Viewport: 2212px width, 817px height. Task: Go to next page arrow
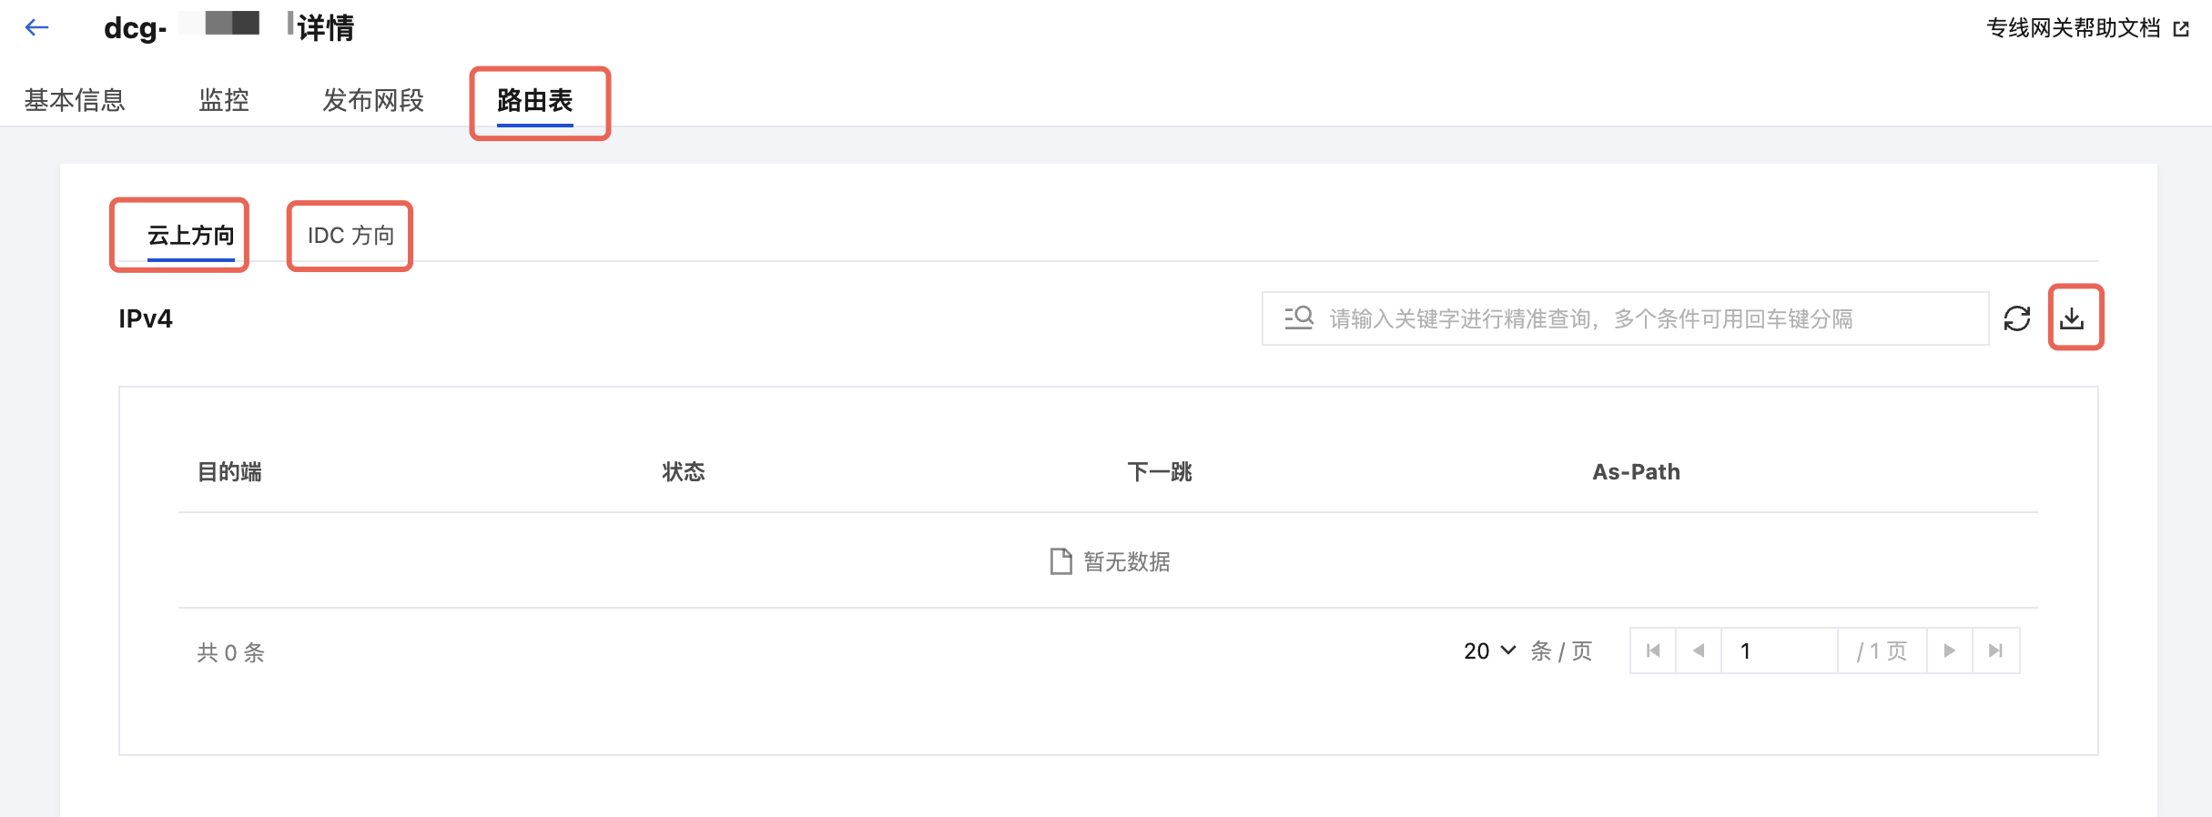coord(1949,651)
